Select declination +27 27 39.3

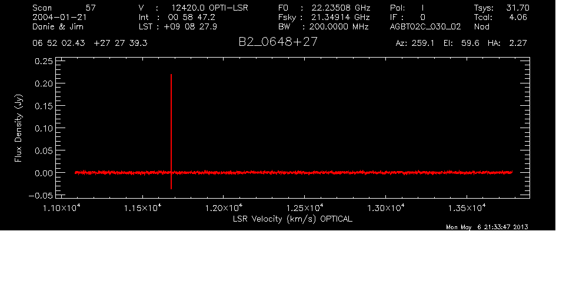point(121,43)
